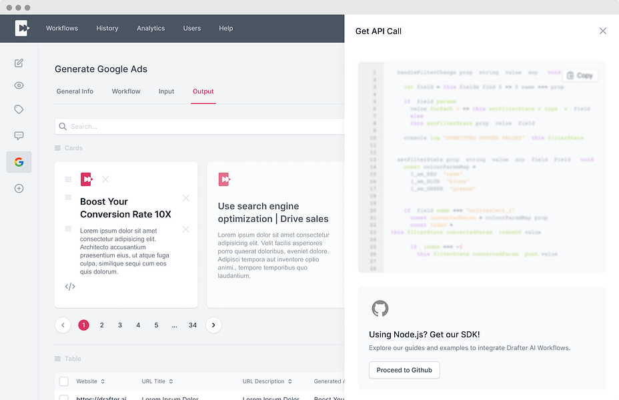Open Users in top navigation

(192, 29)
